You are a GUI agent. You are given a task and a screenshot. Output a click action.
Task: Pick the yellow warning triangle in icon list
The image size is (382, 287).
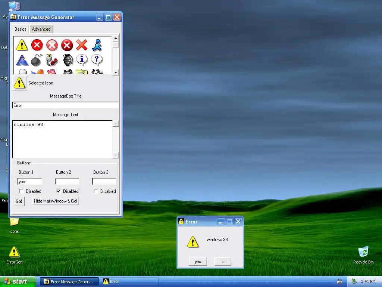(x=22, y=45)
